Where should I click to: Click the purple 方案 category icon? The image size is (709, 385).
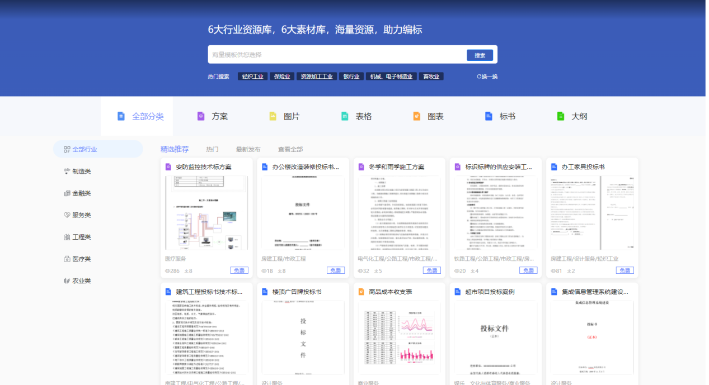[201, 116]
